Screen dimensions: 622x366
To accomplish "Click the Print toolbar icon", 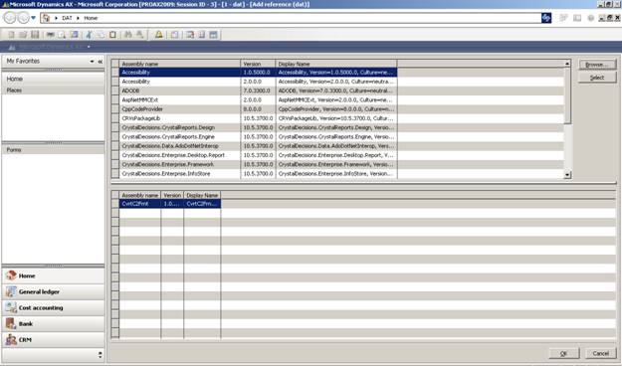I will pos(51,35).
